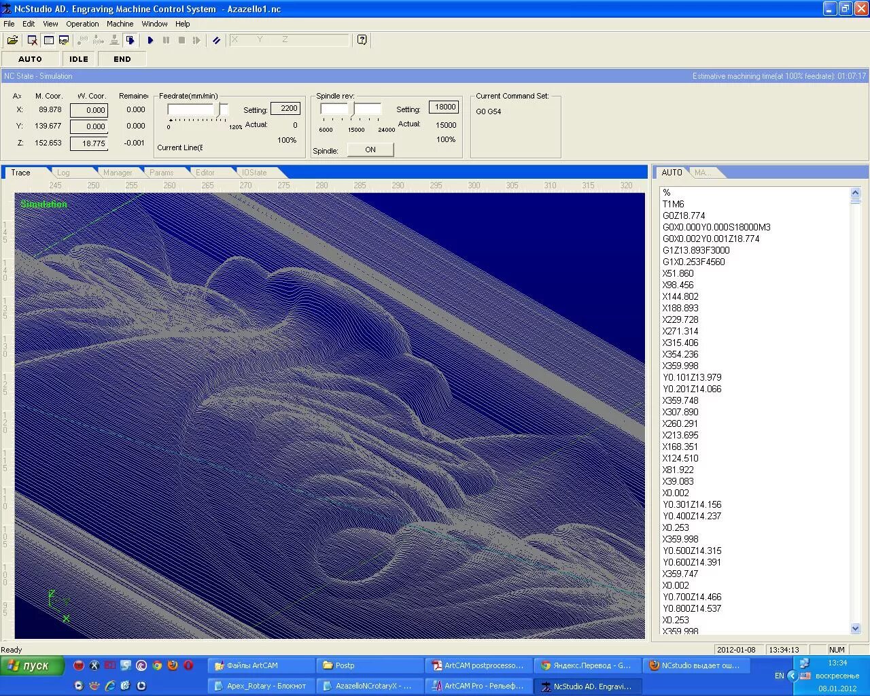Select G-code line G0X0.000Y0.000S18000M3

coord(716,227)
